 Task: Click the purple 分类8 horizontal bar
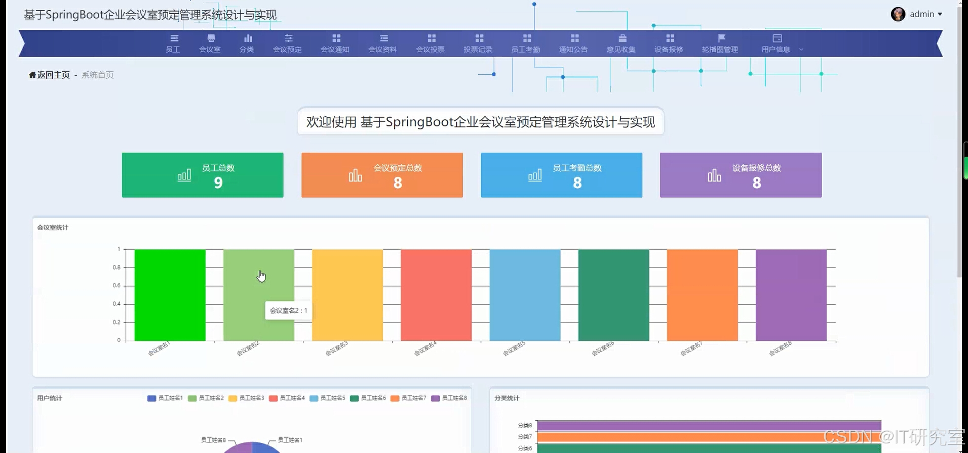pyautogui.click(x=709, y=426)
